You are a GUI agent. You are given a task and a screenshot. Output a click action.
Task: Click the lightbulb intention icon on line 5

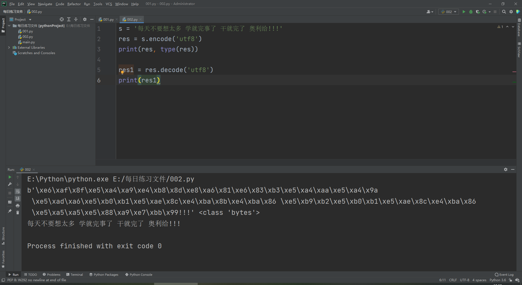click(122, 72)
